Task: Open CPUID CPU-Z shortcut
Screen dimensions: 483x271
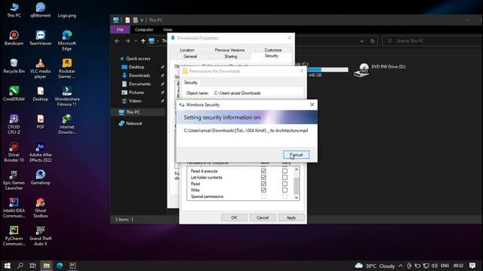Action: coord(14,124)
